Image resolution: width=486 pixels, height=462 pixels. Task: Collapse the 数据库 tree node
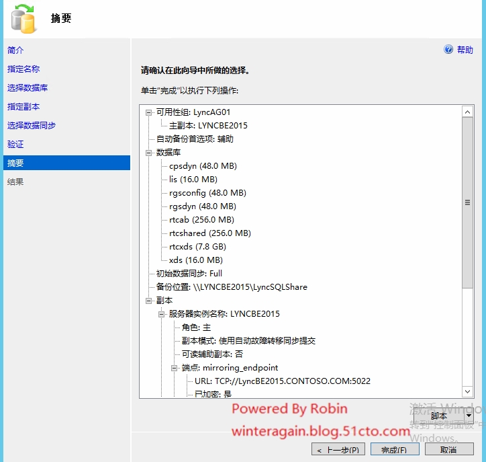(149, 153)
